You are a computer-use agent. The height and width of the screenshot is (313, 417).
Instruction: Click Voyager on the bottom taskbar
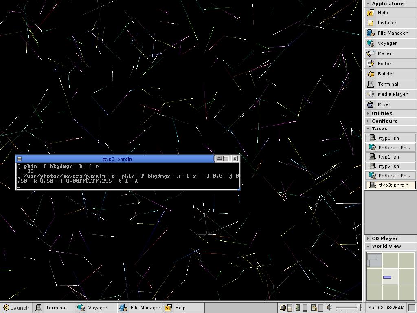pos(95,308)
